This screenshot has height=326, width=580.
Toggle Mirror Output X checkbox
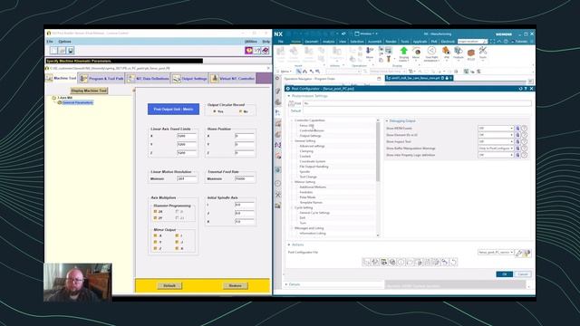coord(155,235)
